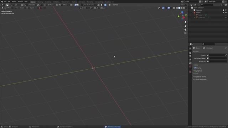Expand the Audio panel
Screen dimensions: 228x128
click(x=196, y=74)
